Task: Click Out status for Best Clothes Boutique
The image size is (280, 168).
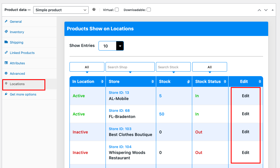Action: [199, 132]
